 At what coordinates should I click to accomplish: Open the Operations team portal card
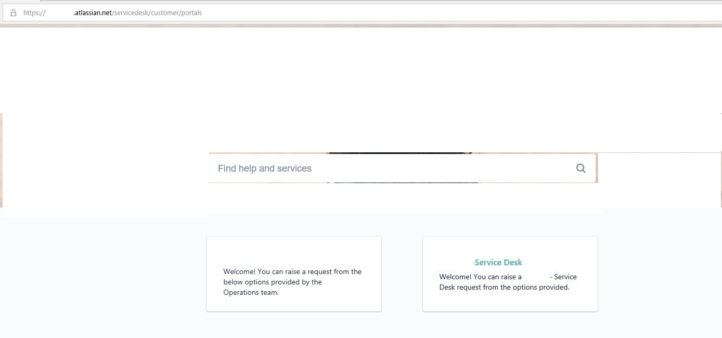click(x=294, y=274)
